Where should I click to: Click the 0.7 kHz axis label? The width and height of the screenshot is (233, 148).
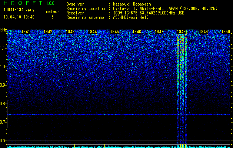click(3, 122)
